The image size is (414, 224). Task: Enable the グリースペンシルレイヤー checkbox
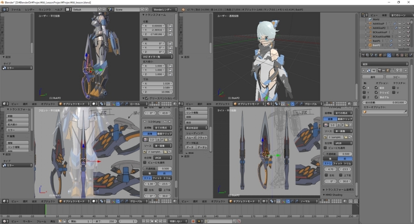[x=147, y=98]
